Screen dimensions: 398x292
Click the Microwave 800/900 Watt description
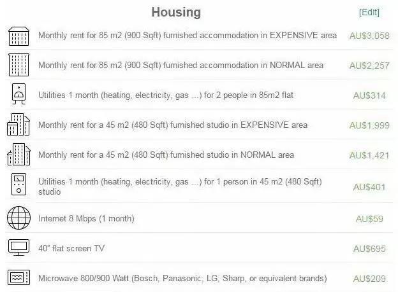[182, 278]
